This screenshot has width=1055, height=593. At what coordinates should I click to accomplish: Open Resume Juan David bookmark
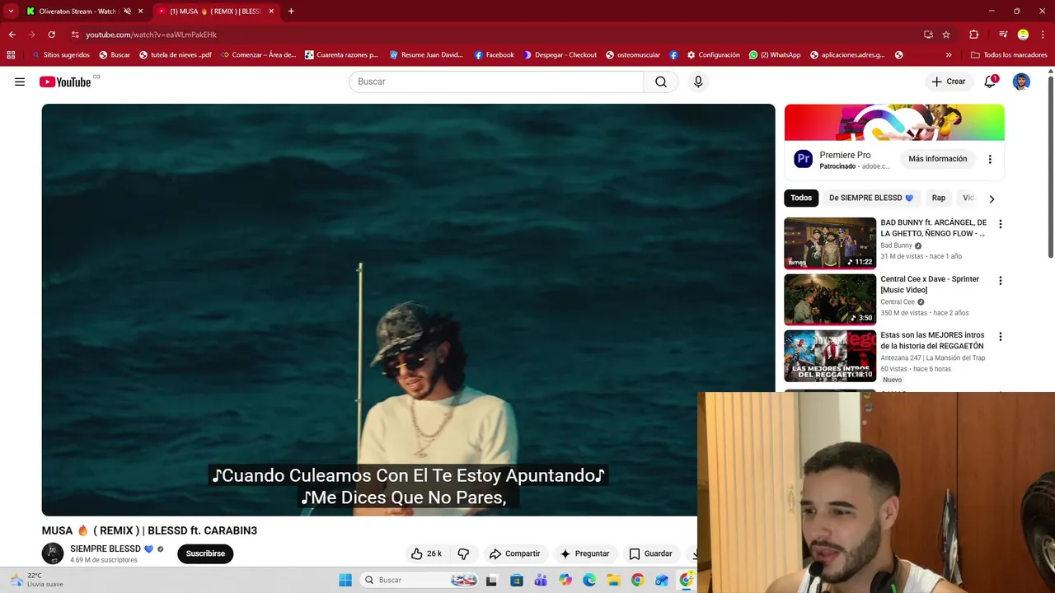coord(426,55)
